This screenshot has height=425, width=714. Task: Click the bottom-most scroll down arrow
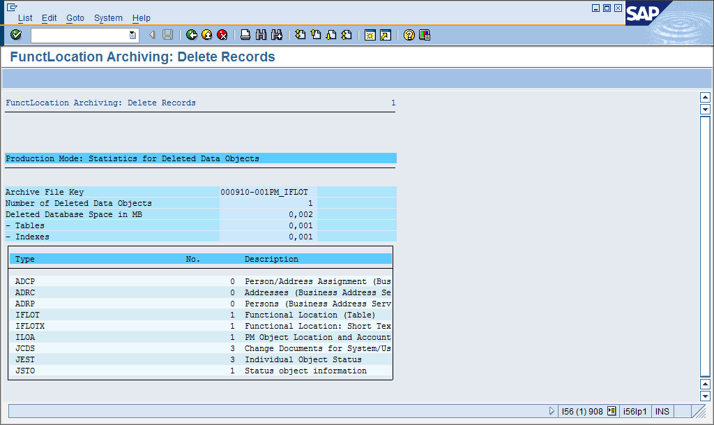click(x=705, y=396)
